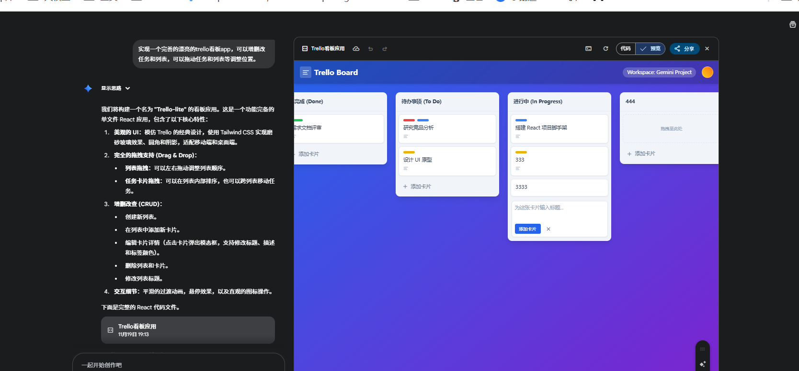Switch to the 预览 preview tab
Image resolution: width=799 pixels, height=371 pixels.
coord(651,49)
